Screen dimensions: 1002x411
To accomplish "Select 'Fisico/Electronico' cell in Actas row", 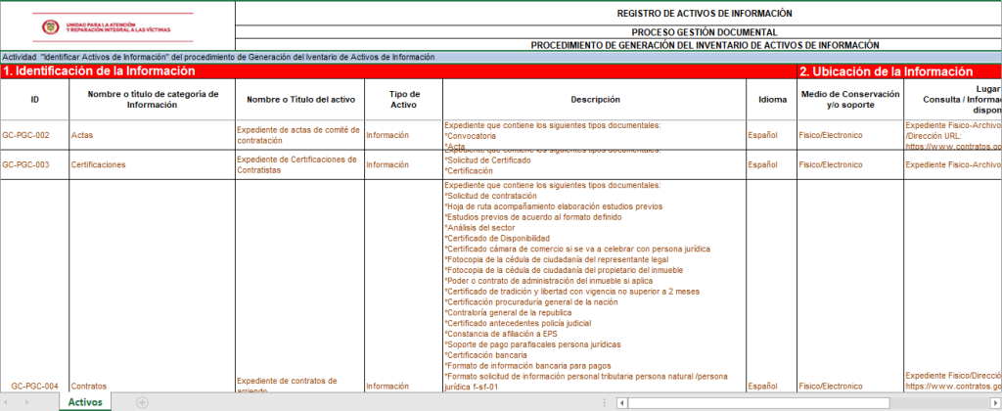I will (850, 135).
